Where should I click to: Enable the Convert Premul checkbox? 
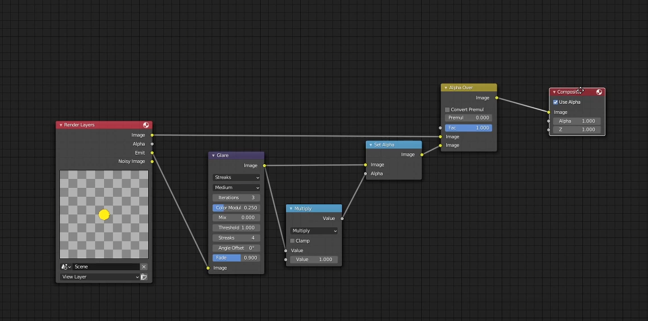click(x=447, y=109)
